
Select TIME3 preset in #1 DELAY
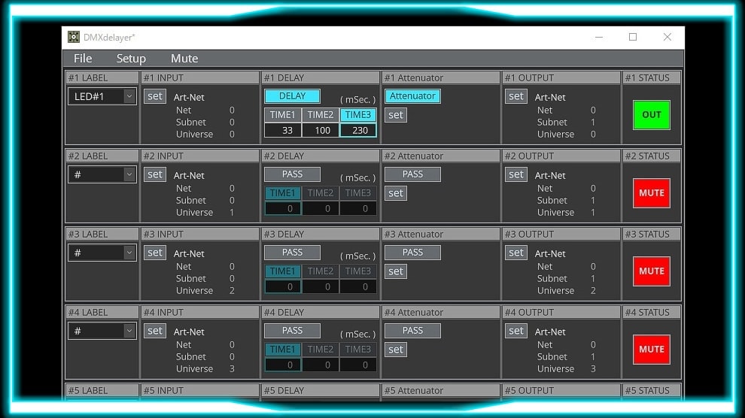358,114
